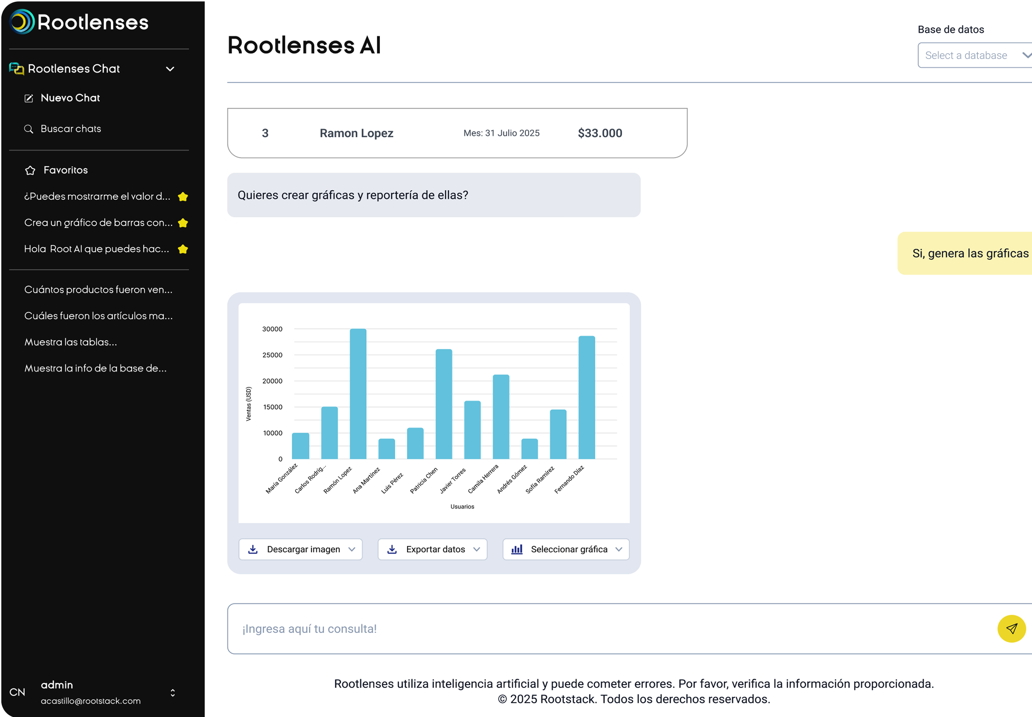Toggle the star on 'Crea un gráfico de barras con...'
The image size is (1032, 717).
pos(183,222)
